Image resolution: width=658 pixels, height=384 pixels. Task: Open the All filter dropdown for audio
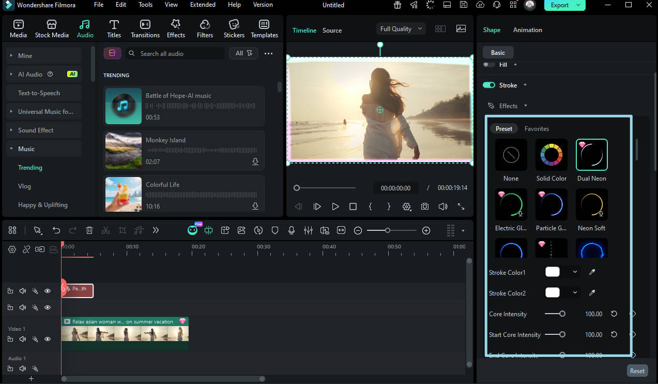tap(243, 53)
